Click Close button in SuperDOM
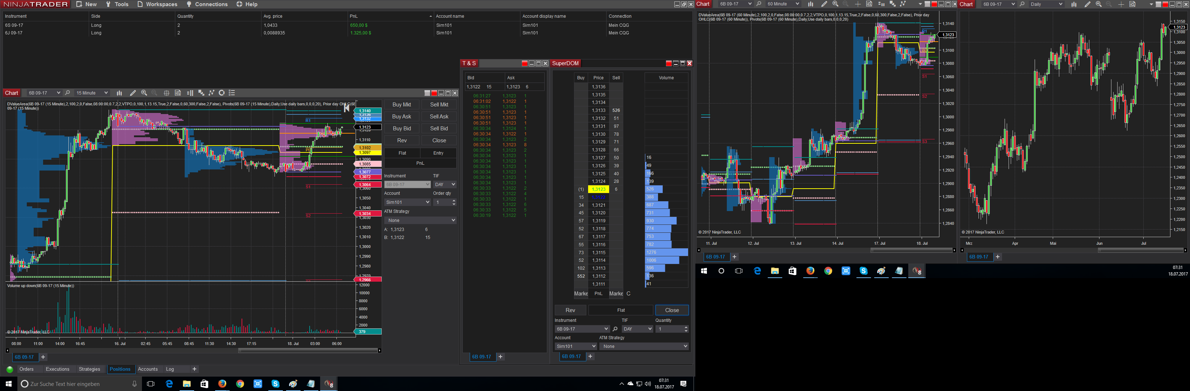This screenshot has width=1190, height=391. point(672,310)
